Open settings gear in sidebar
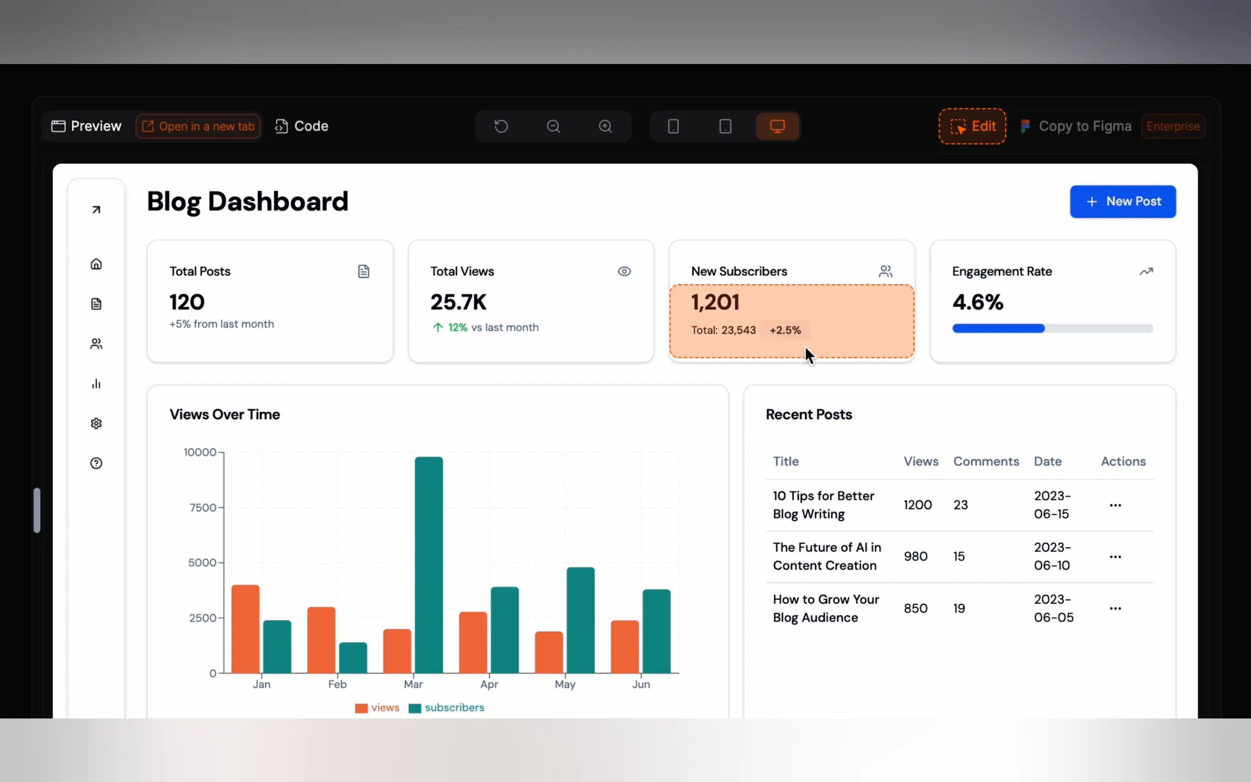Viewport: 1251px width, 782px height. (96, 424)
